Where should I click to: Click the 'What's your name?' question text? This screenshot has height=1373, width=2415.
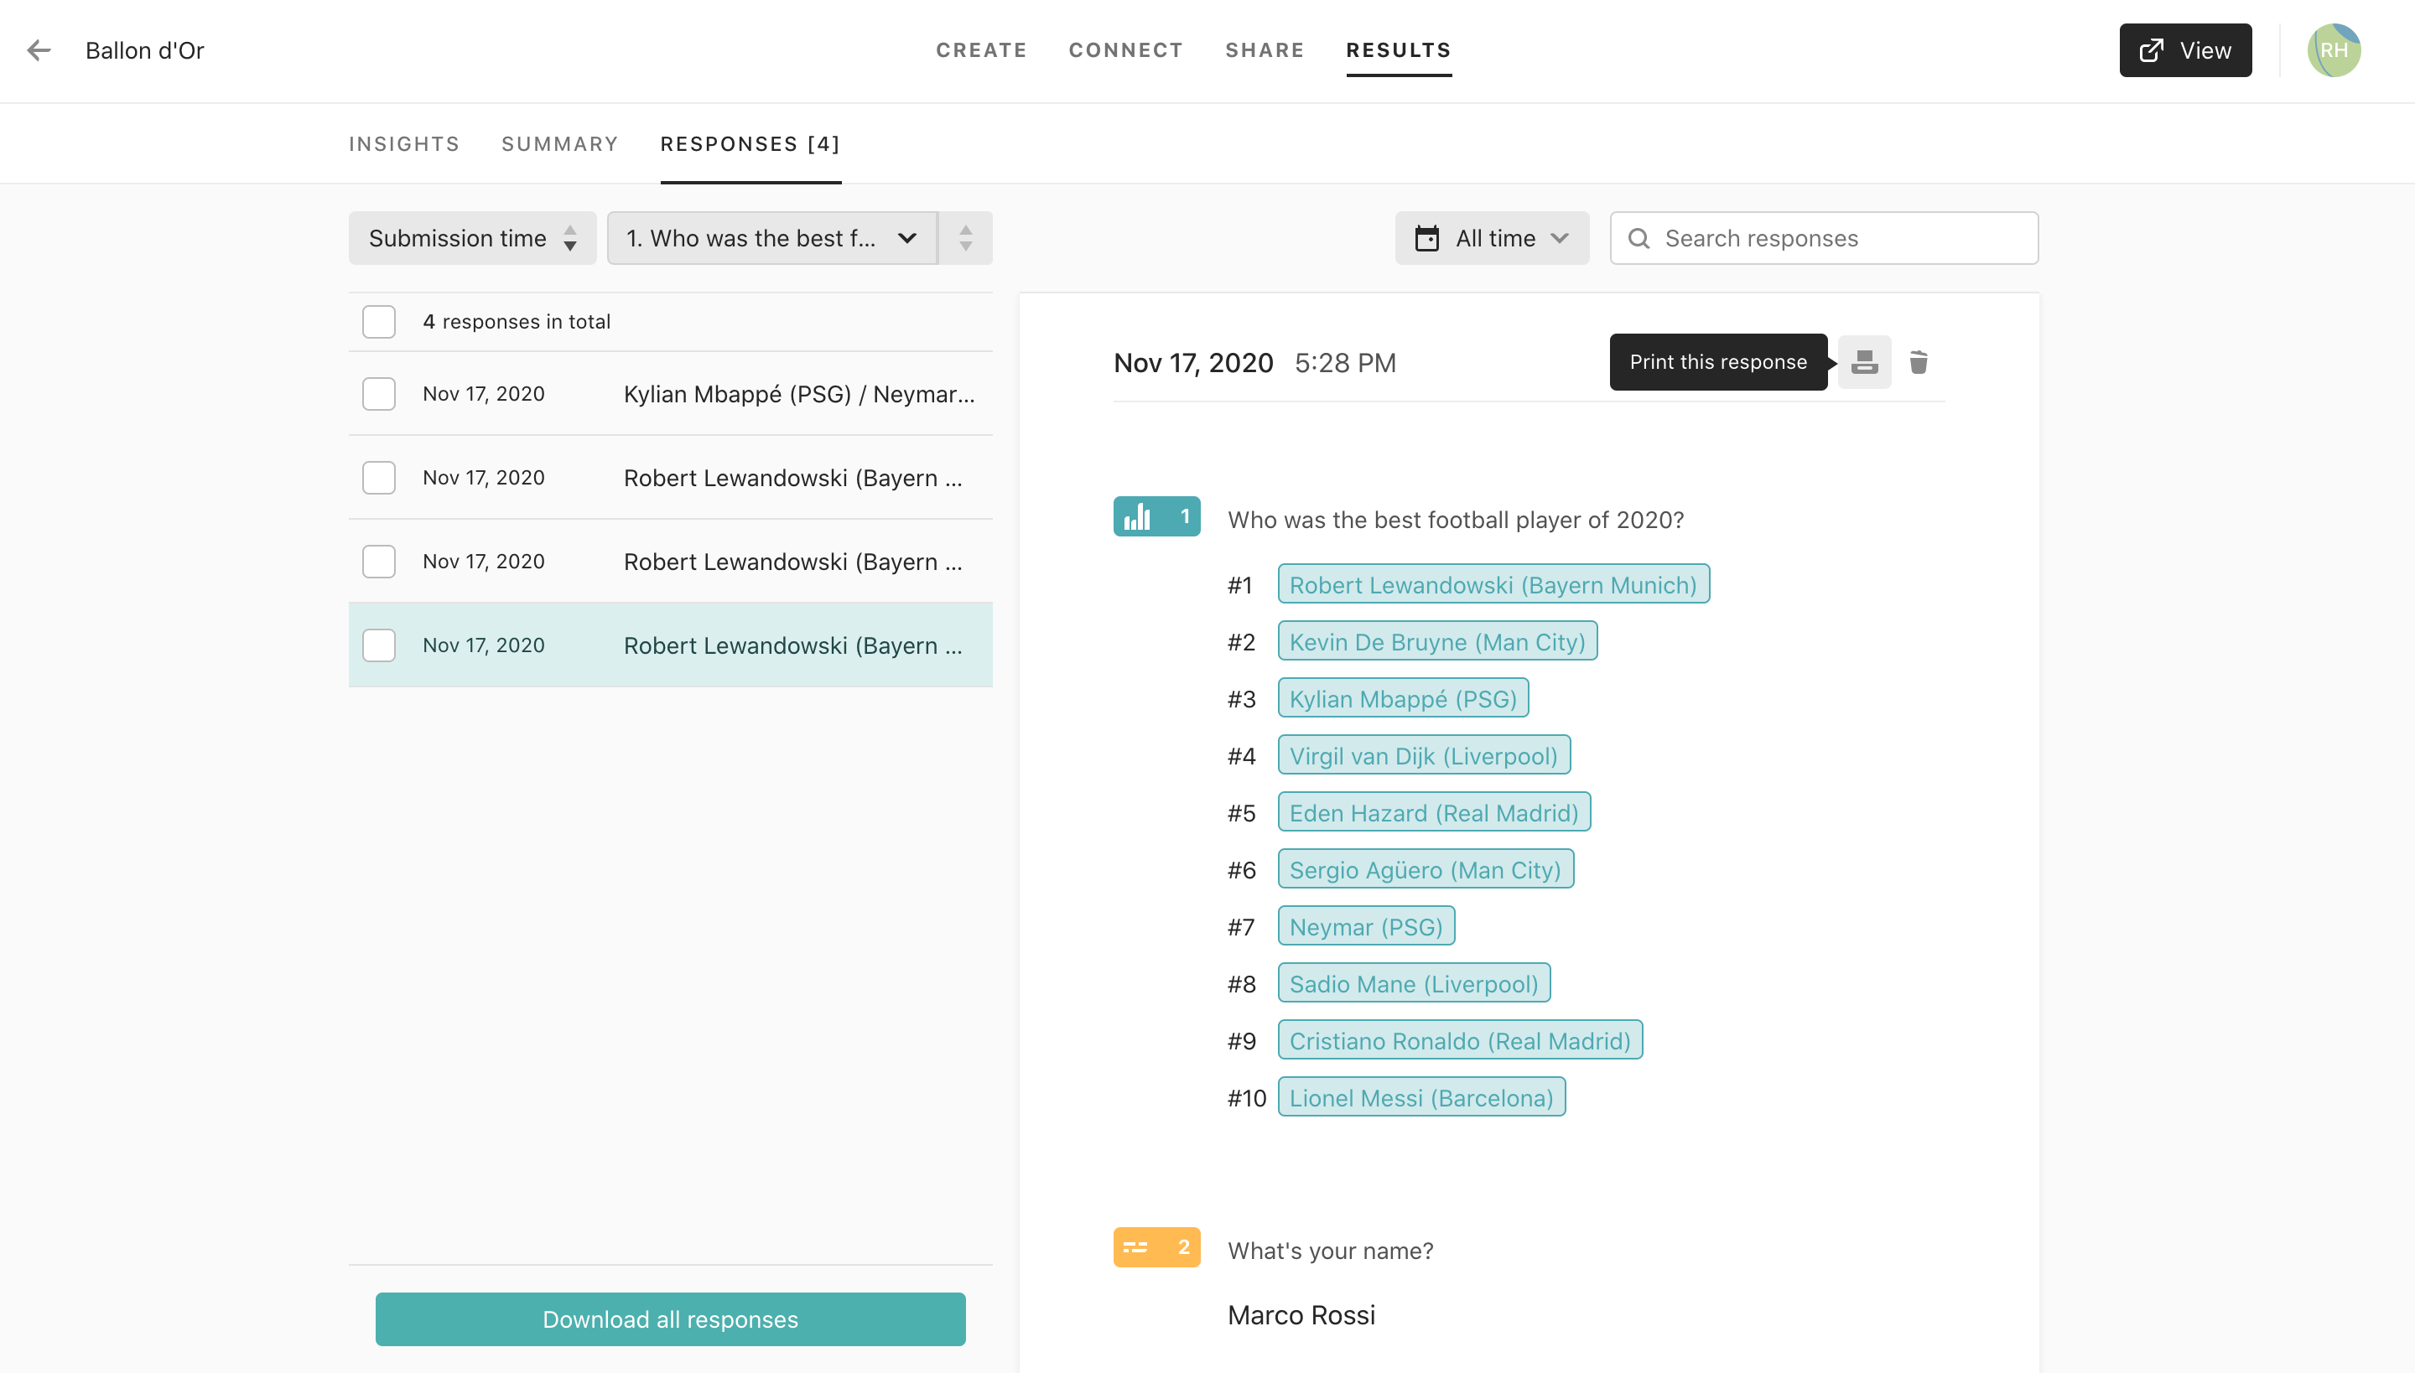click(1330, 1251)
